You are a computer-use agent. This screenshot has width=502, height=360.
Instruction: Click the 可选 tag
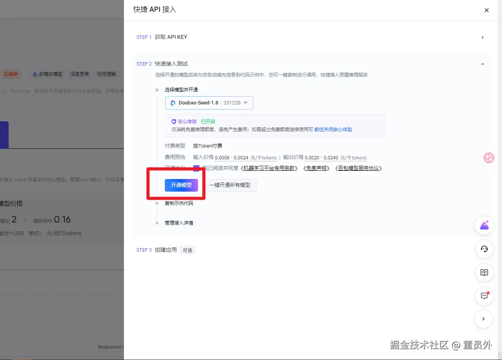(x=187, y=250)
